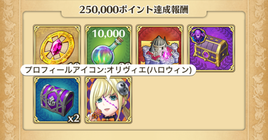Tap the 250,000ポイント達成報酬 header banner
The width and height of the screenshot is (268, 140).
pos(134,10)
